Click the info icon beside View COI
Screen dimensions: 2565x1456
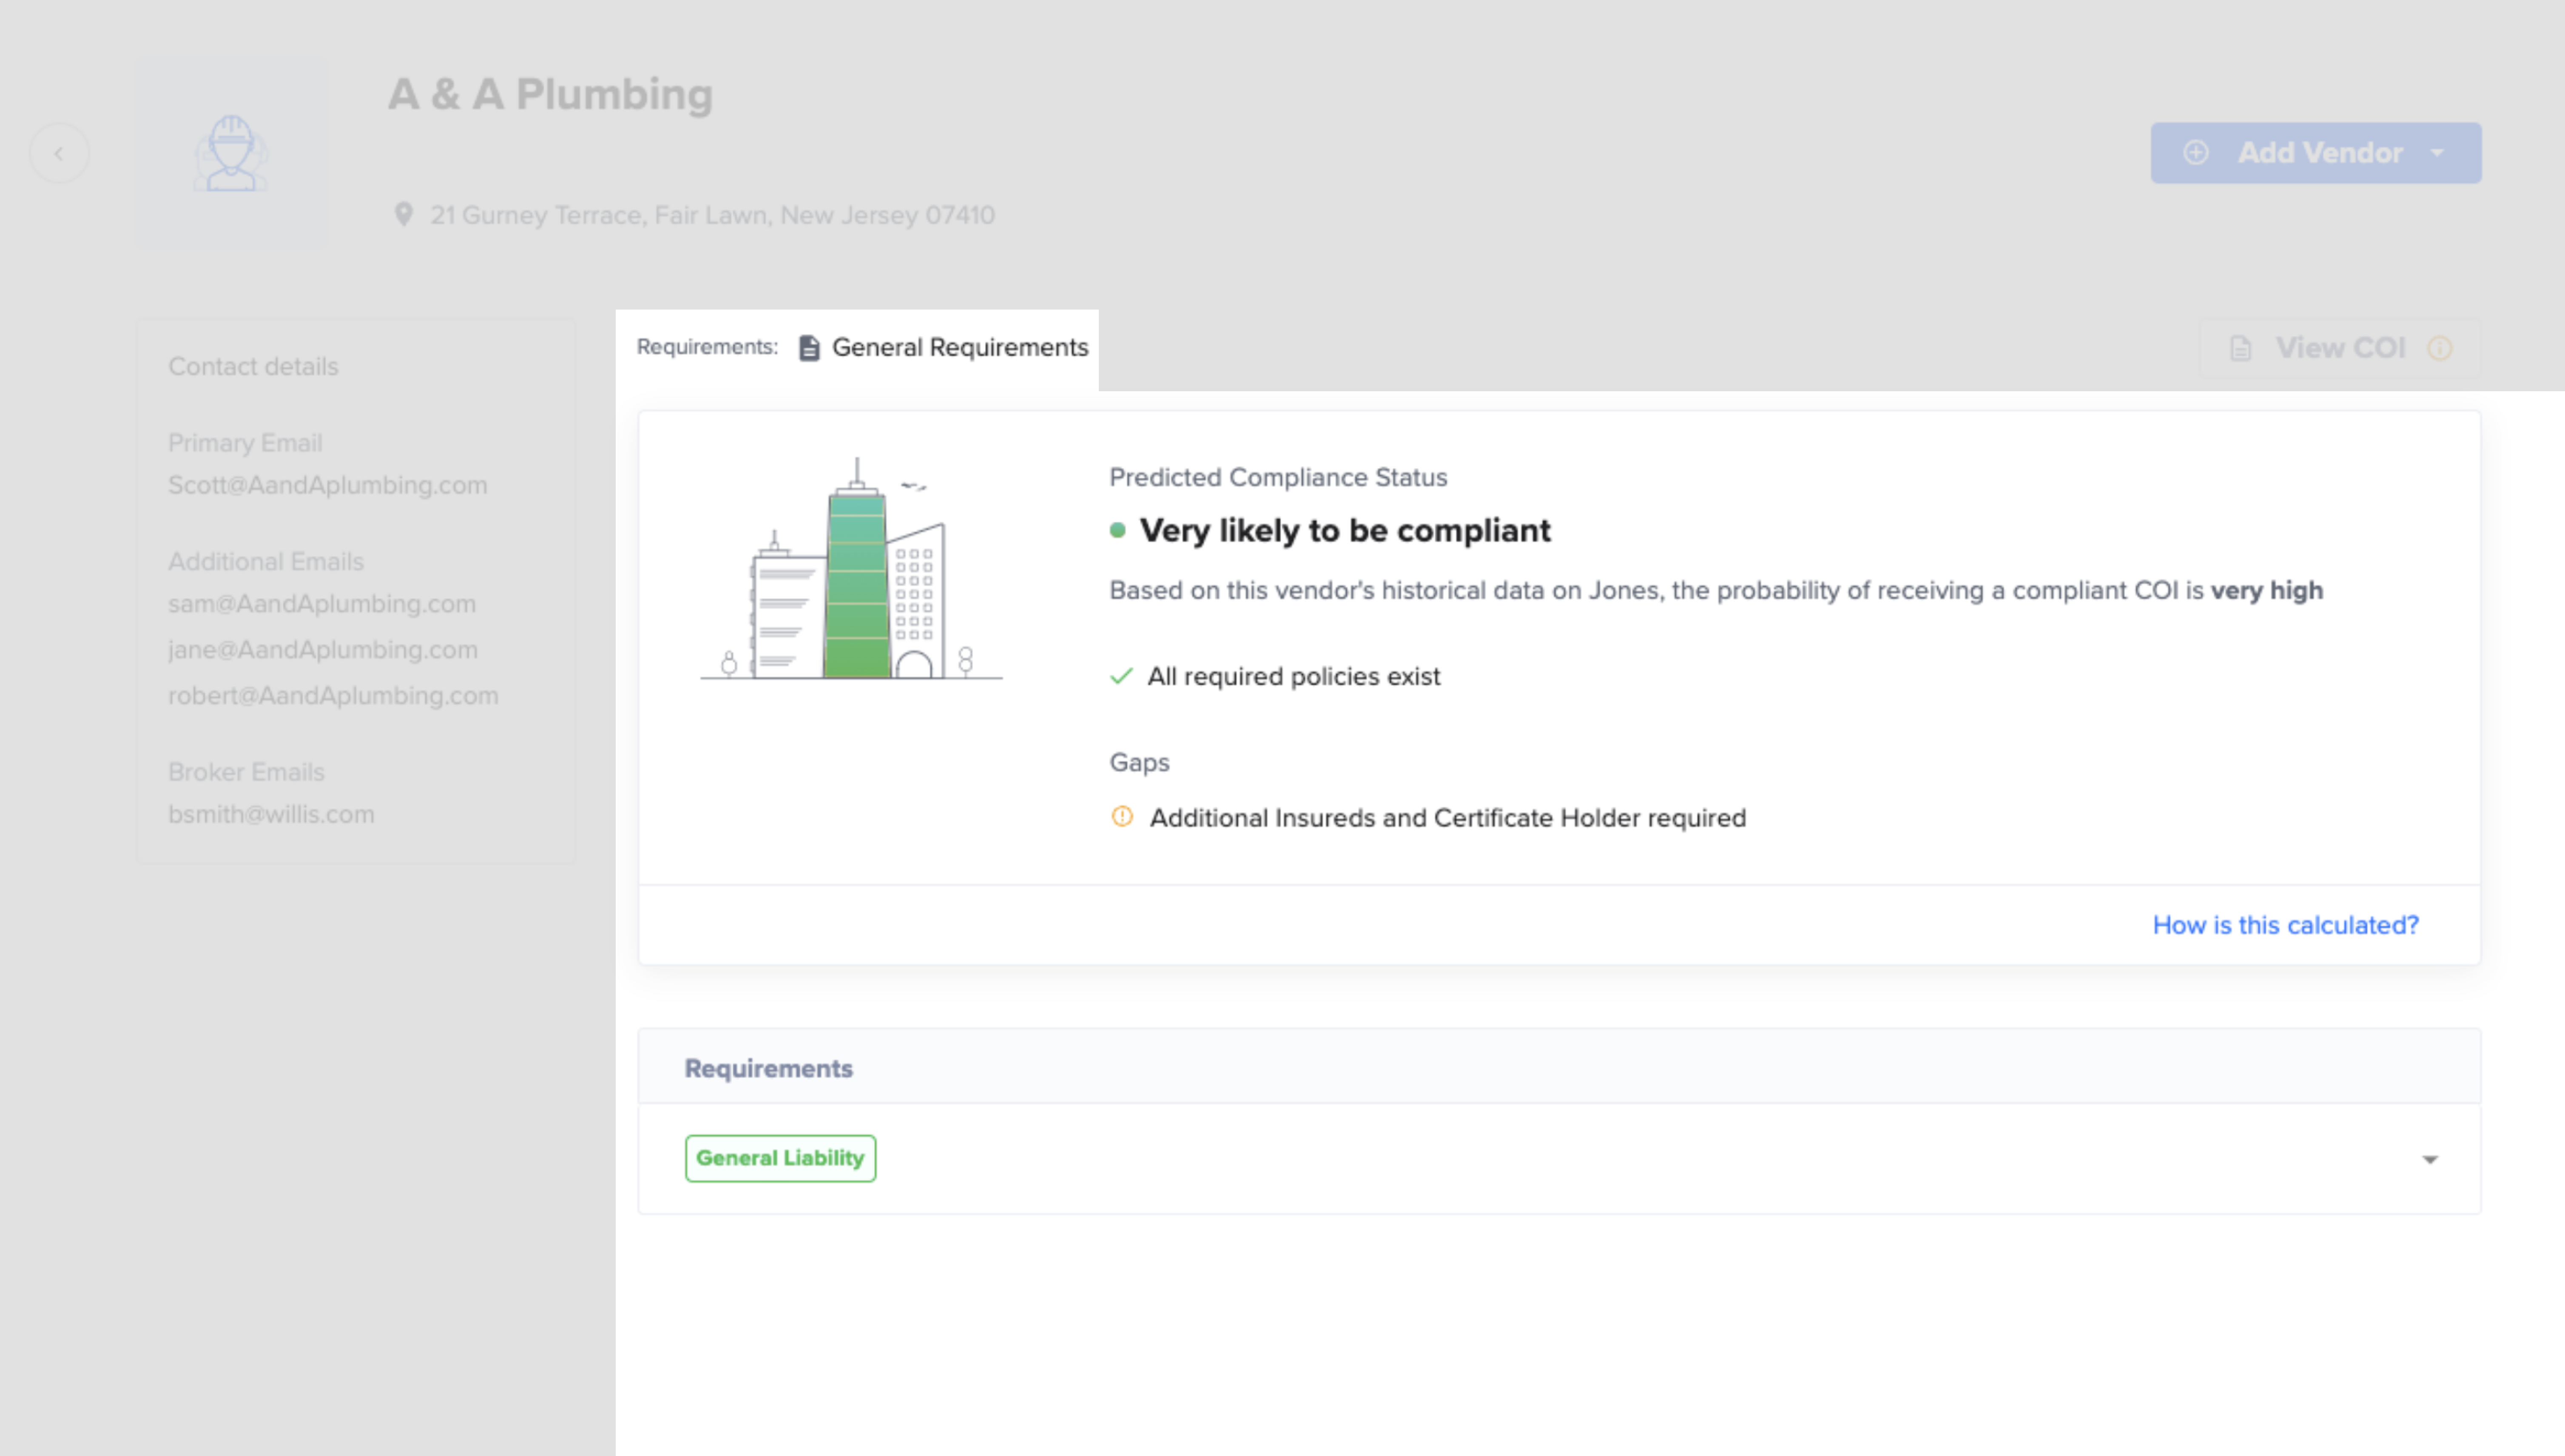pos(2439,348)
